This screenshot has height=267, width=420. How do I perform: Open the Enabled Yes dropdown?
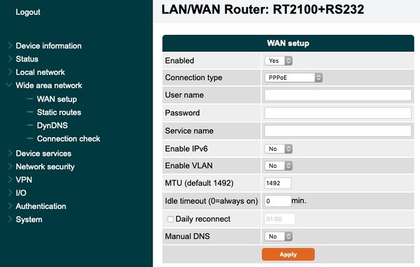tap(279, 61)
